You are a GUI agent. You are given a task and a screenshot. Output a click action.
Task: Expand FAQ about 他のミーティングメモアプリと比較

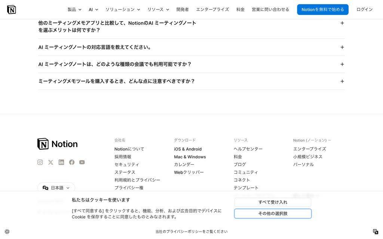coord(191,27)
